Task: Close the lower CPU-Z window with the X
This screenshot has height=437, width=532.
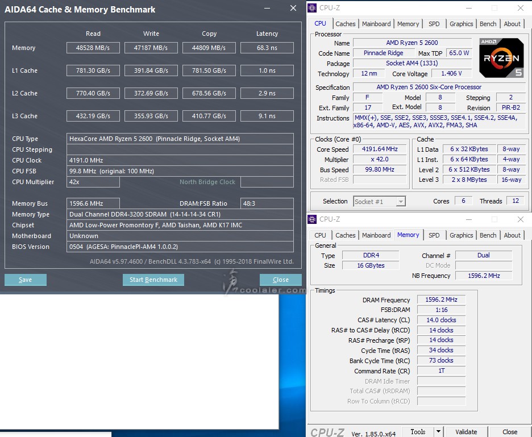Action: 521,219
